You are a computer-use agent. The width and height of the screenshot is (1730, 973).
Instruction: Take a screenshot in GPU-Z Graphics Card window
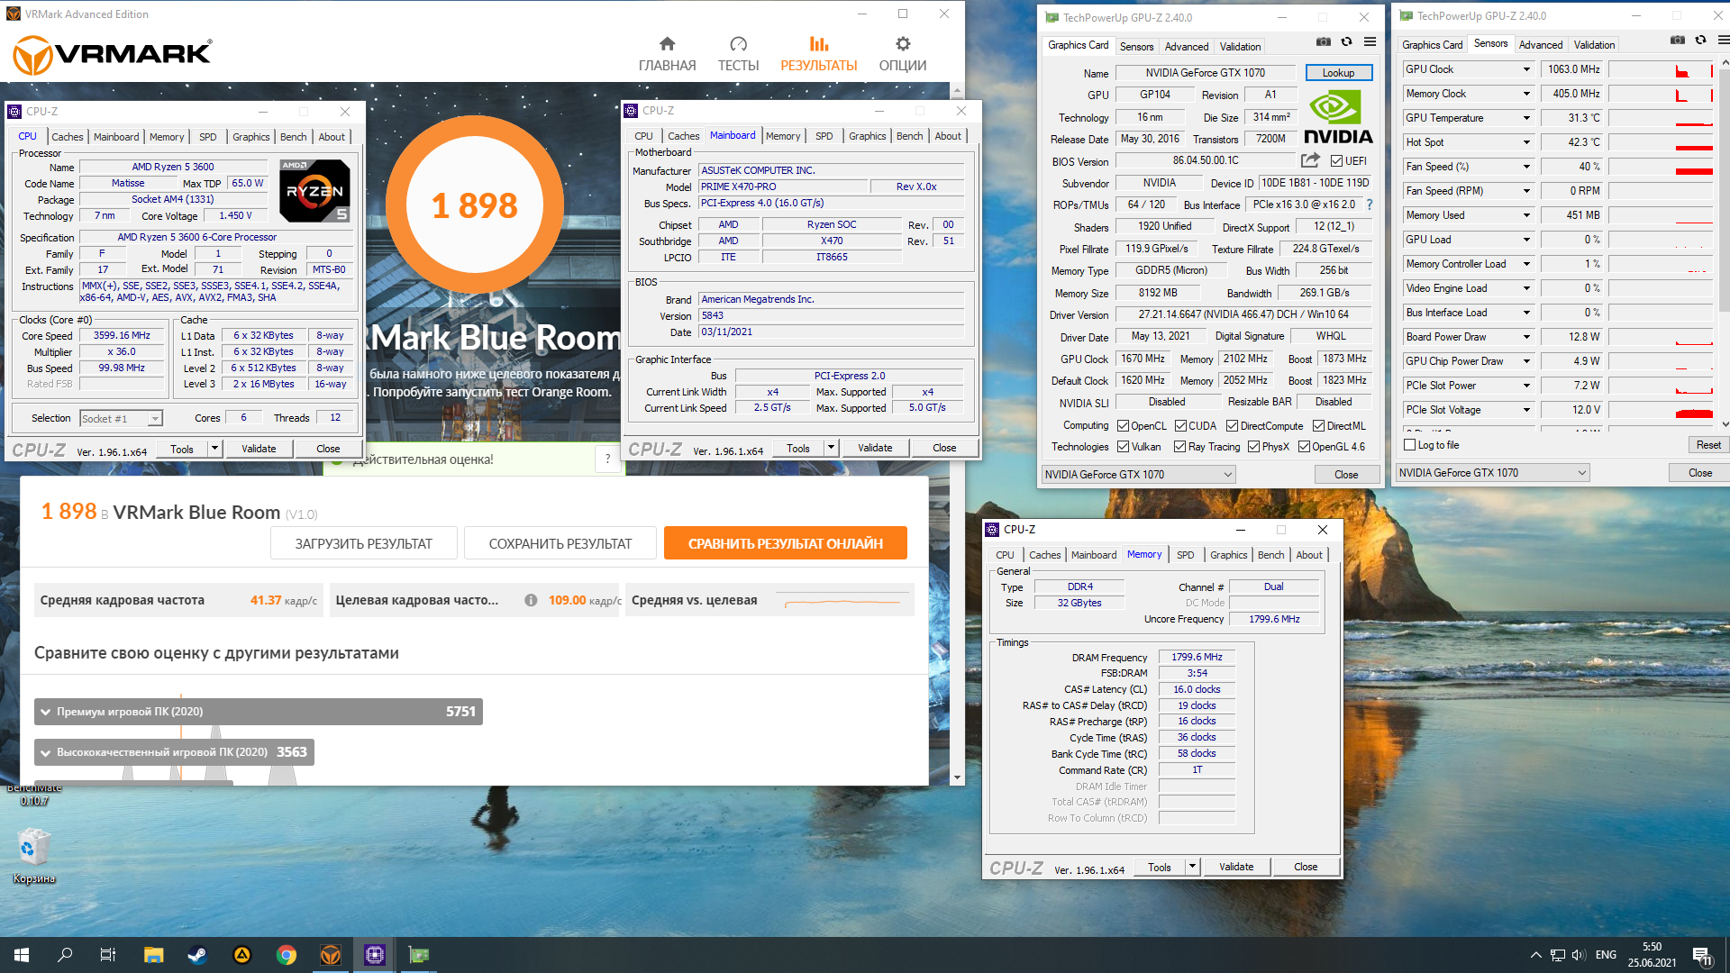point(1324,41)
